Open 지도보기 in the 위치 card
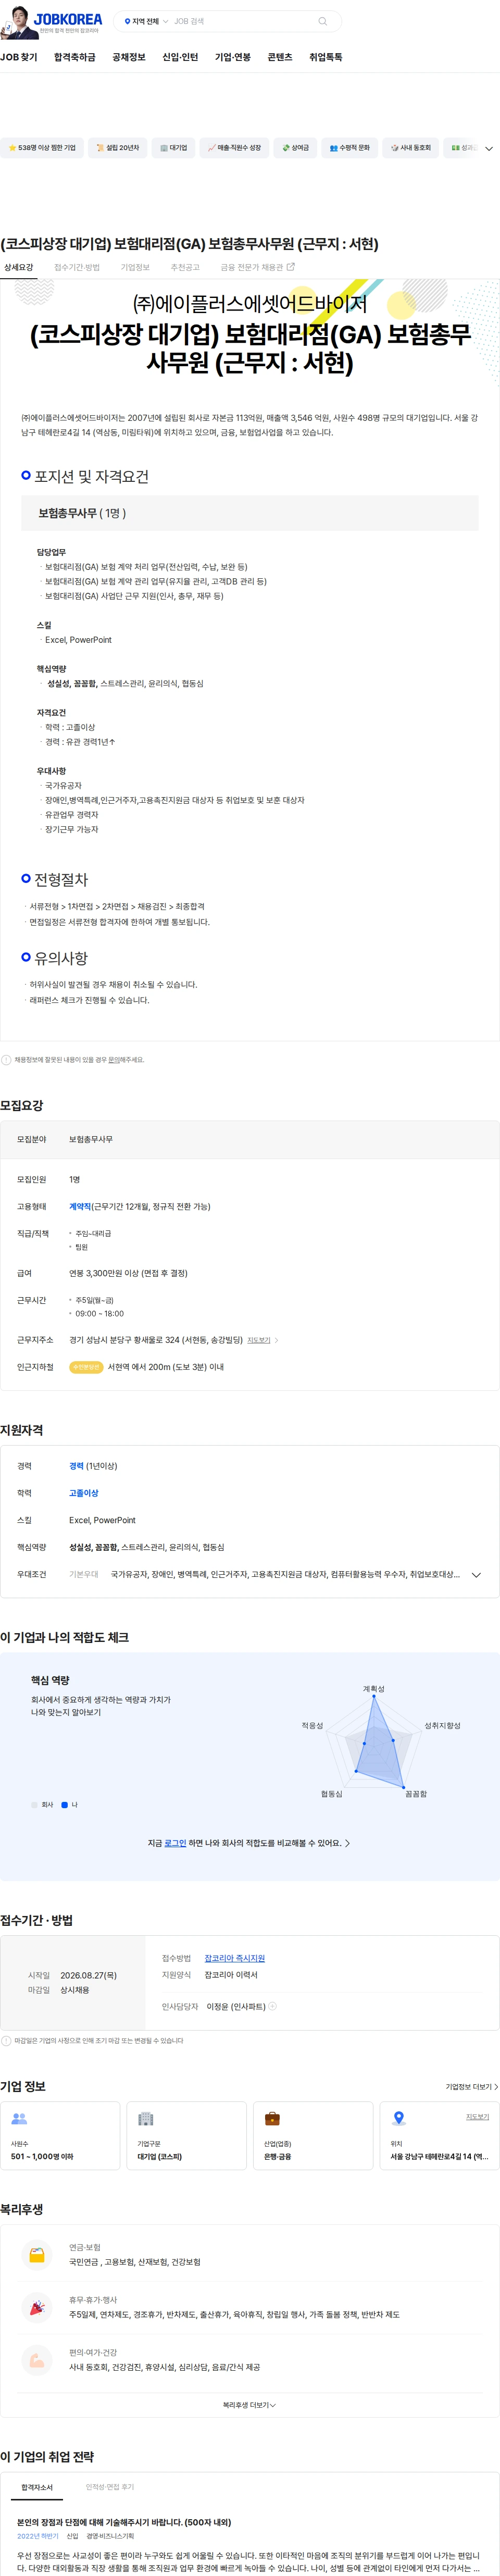This screenshot has width=500, height=2576. pyautogui.click(x=477, y=2117)
